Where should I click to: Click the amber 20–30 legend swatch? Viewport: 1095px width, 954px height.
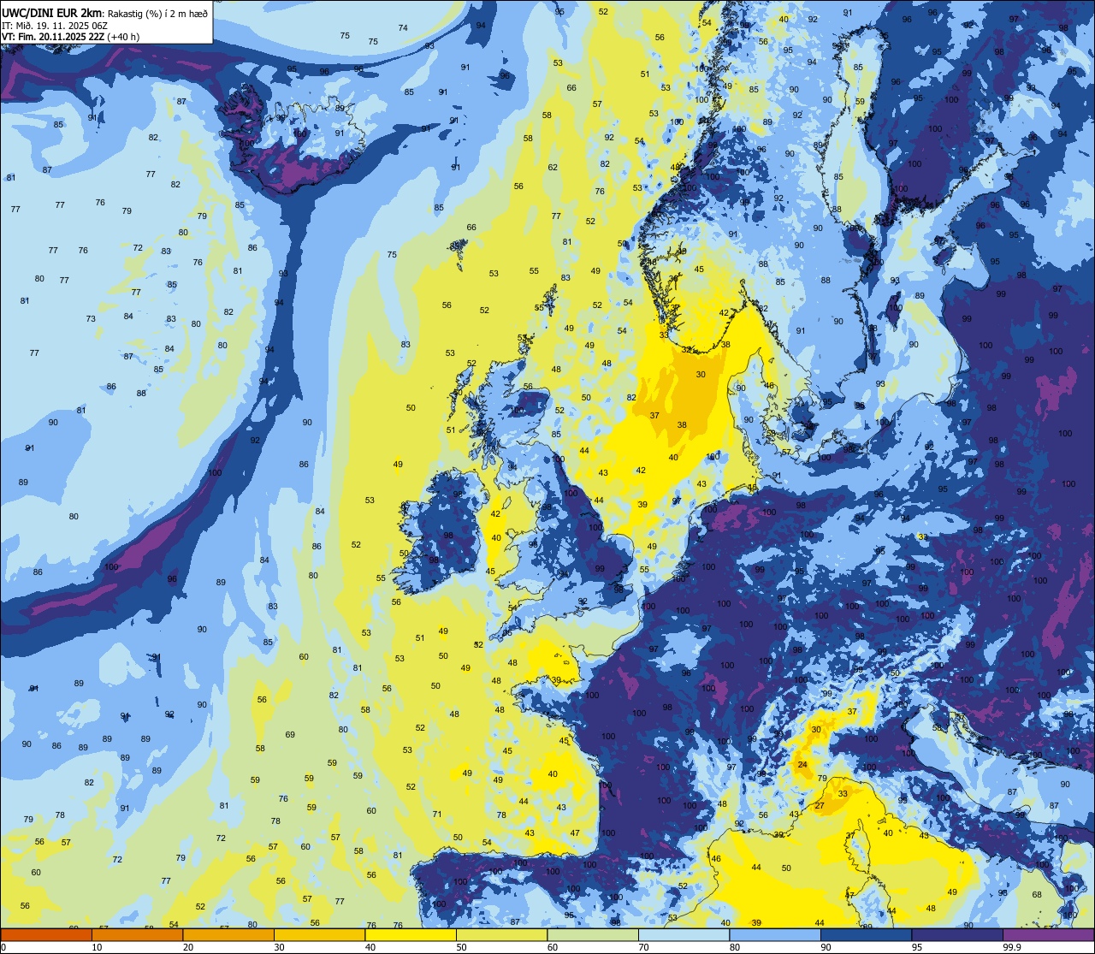[228, 935]
